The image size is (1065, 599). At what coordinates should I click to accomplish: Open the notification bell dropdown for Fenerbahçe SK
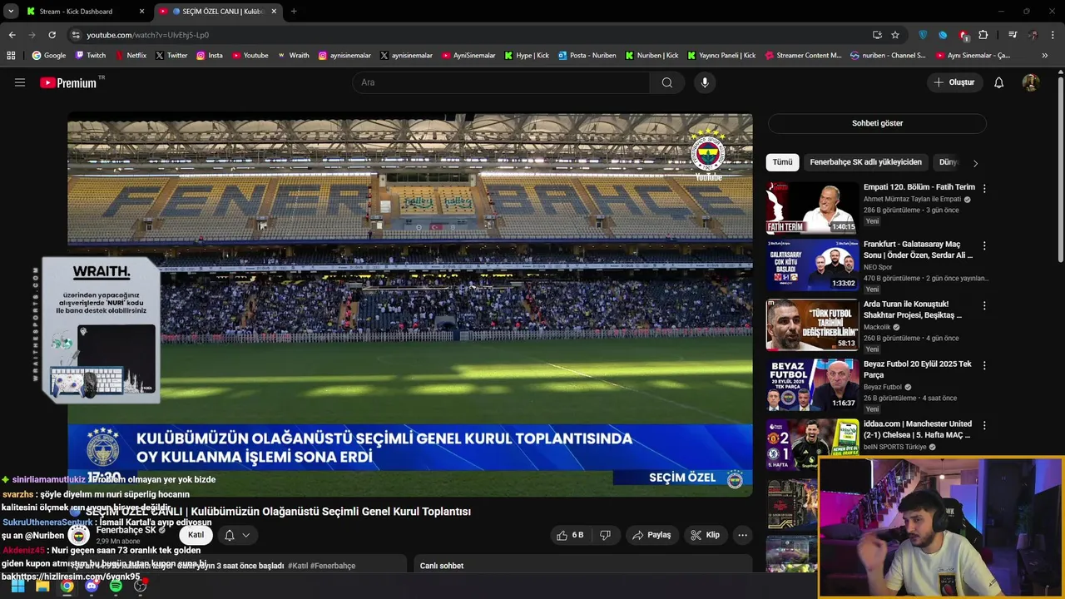coord(236,535)
